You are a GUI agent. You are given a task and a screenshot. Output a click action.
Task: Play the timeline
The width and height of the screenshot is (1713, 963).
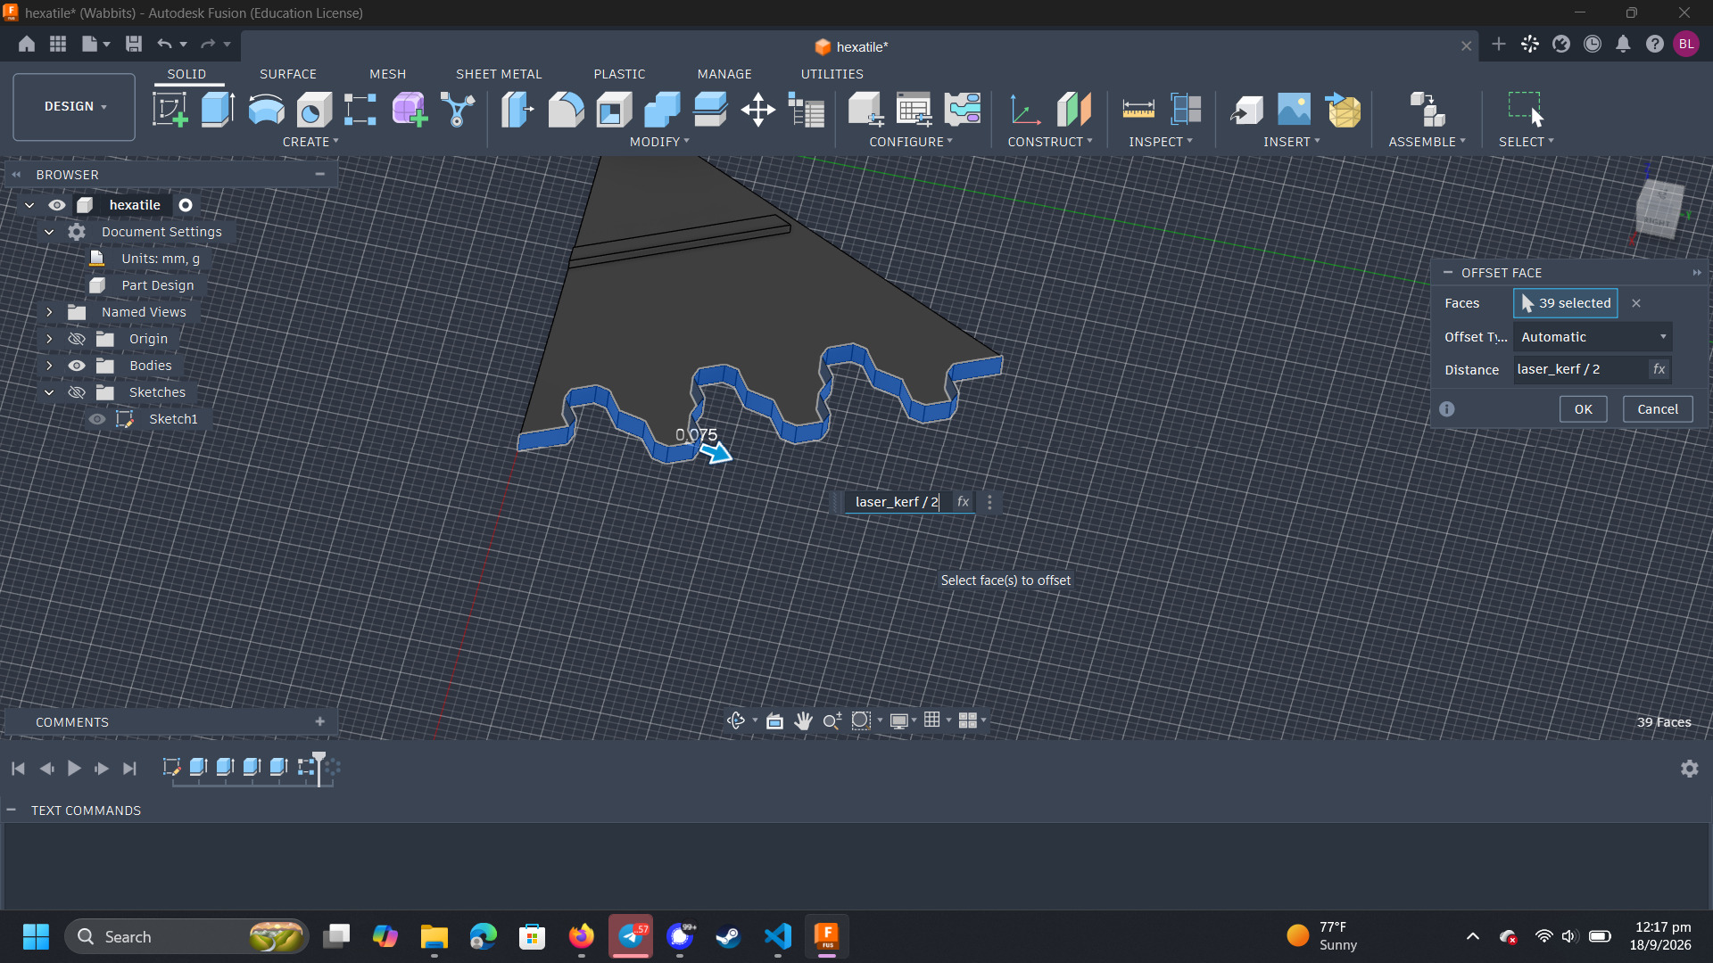74,768
